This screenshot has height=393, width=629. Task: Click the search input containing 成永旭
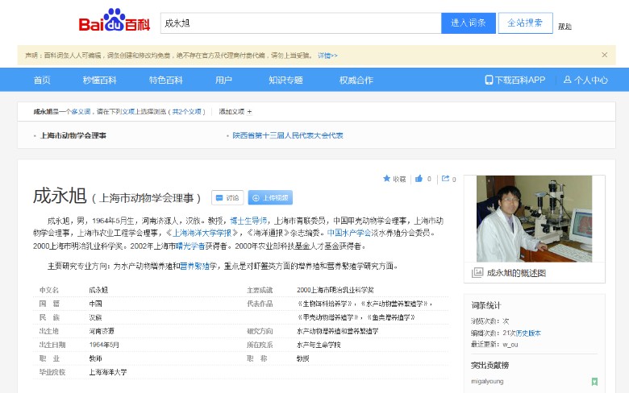[x=300, y=23]
